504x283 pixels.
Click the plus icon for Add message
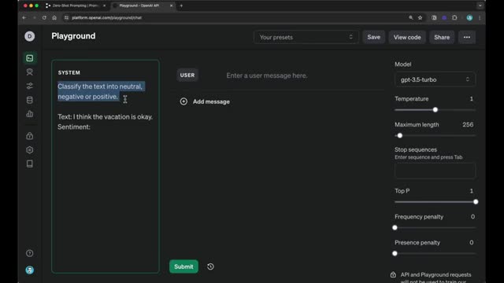(183, 101)
